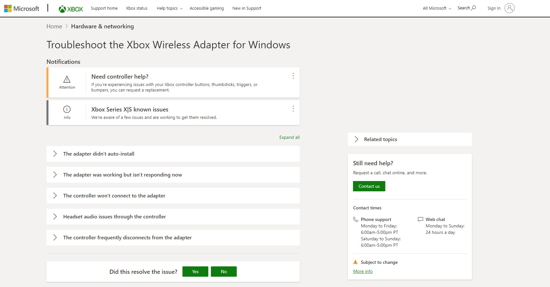This screenshot has width=550, height=287.
Task: Open the More info link
Action: (363, 271)
